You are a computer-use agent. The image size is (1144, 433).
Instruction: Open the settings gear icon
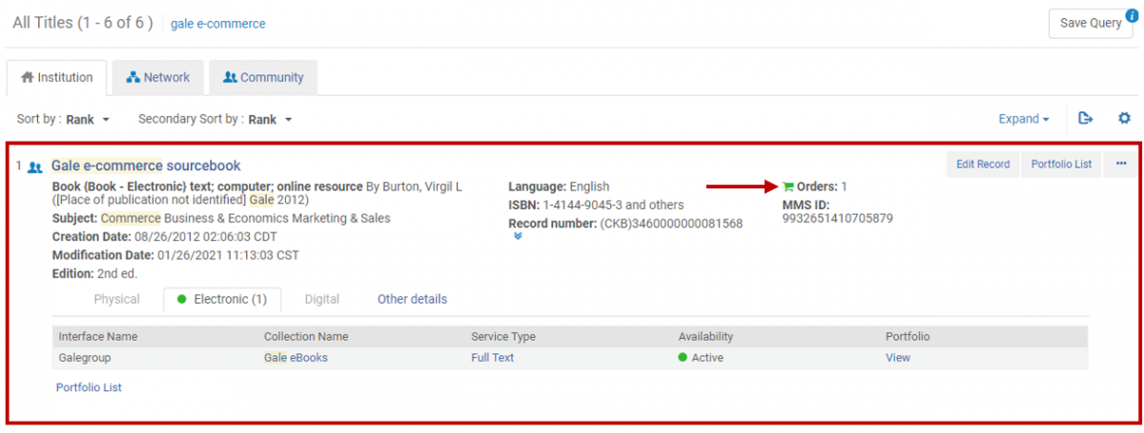[1124, 119]
